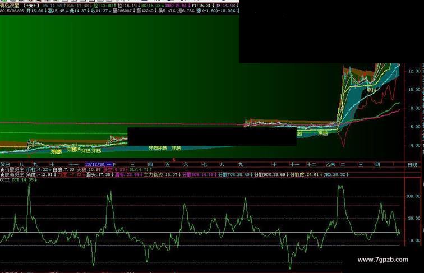The image size is (424, 273).
Task: Click the turnover rate 换5.47%
Action: tap(167, 11)
